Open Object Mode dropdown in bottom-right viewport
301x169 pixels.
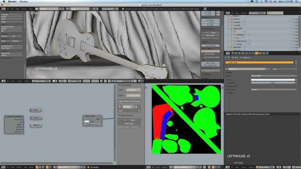265,167
